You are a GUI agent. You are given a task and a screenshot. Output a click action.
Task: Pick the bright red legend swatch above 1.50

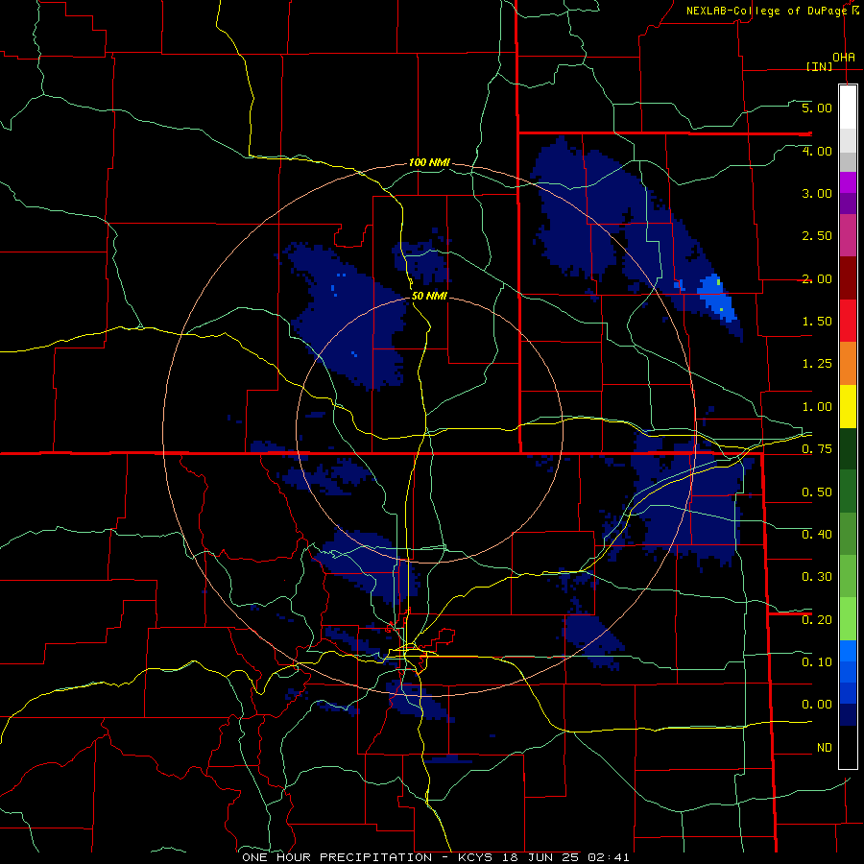pos(848,322)
